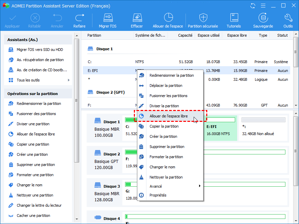Screen dimensions: 299x224
Task: Expand the Avancé submenu in context menu
Action: [170, 186]
